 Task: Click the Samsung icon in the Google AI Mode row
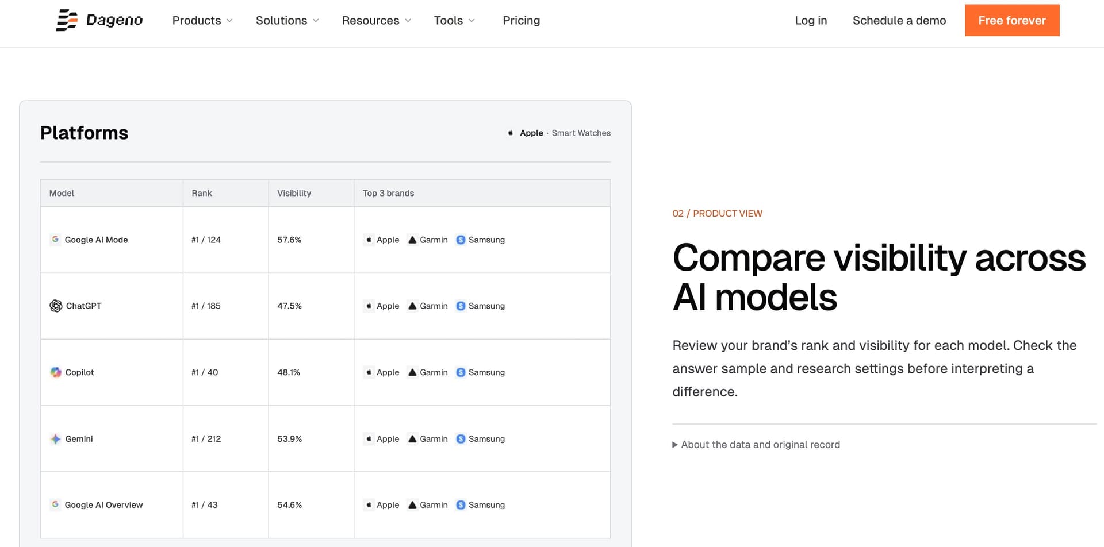pyautogui.click(x=461, y=240)
